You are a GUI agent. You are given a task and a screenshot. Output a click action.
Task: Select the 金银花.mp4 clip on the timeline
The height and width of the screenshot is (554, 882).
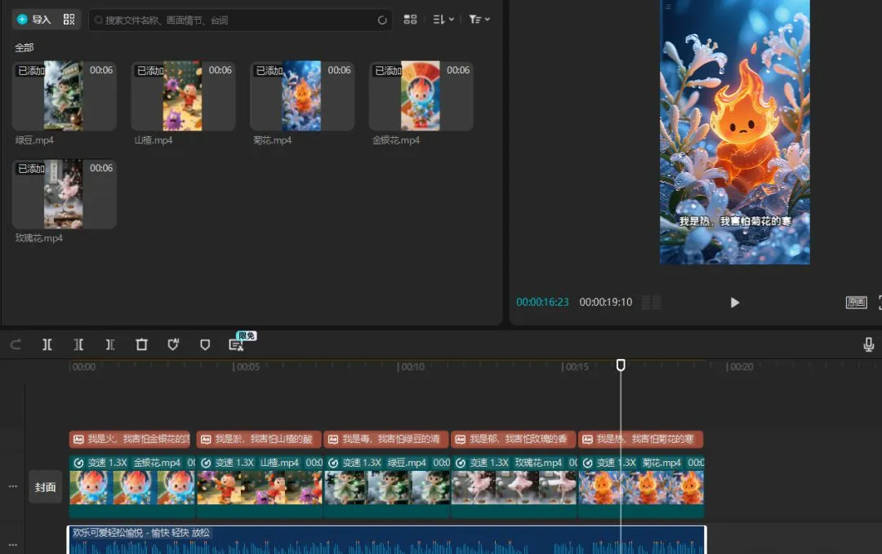(132, 486)
